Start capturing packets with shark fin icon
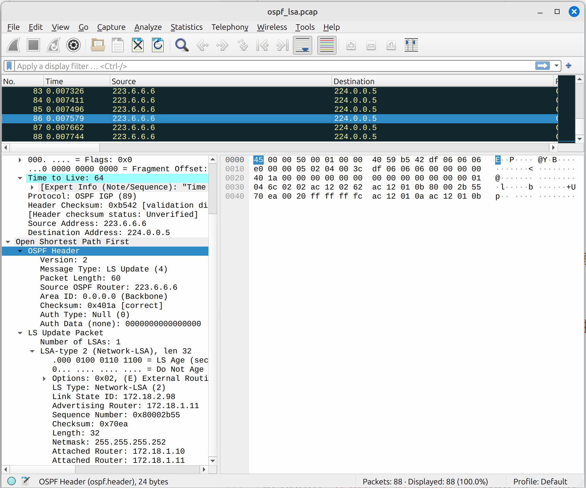Viewport: 586px width, 488px height. tap(14, 46)
